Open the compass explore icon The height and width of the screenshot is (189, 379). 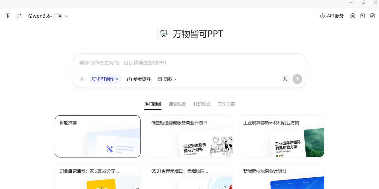click(x=372, y=16)
